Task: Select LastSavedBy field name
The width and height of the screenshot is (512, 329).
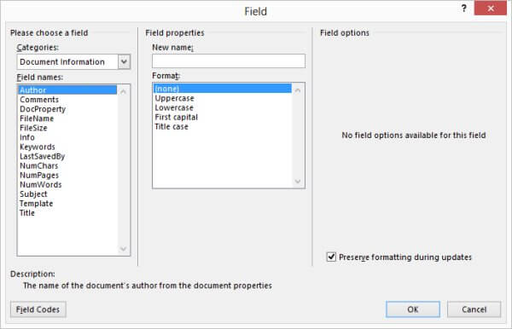Action: coord(42,156)
